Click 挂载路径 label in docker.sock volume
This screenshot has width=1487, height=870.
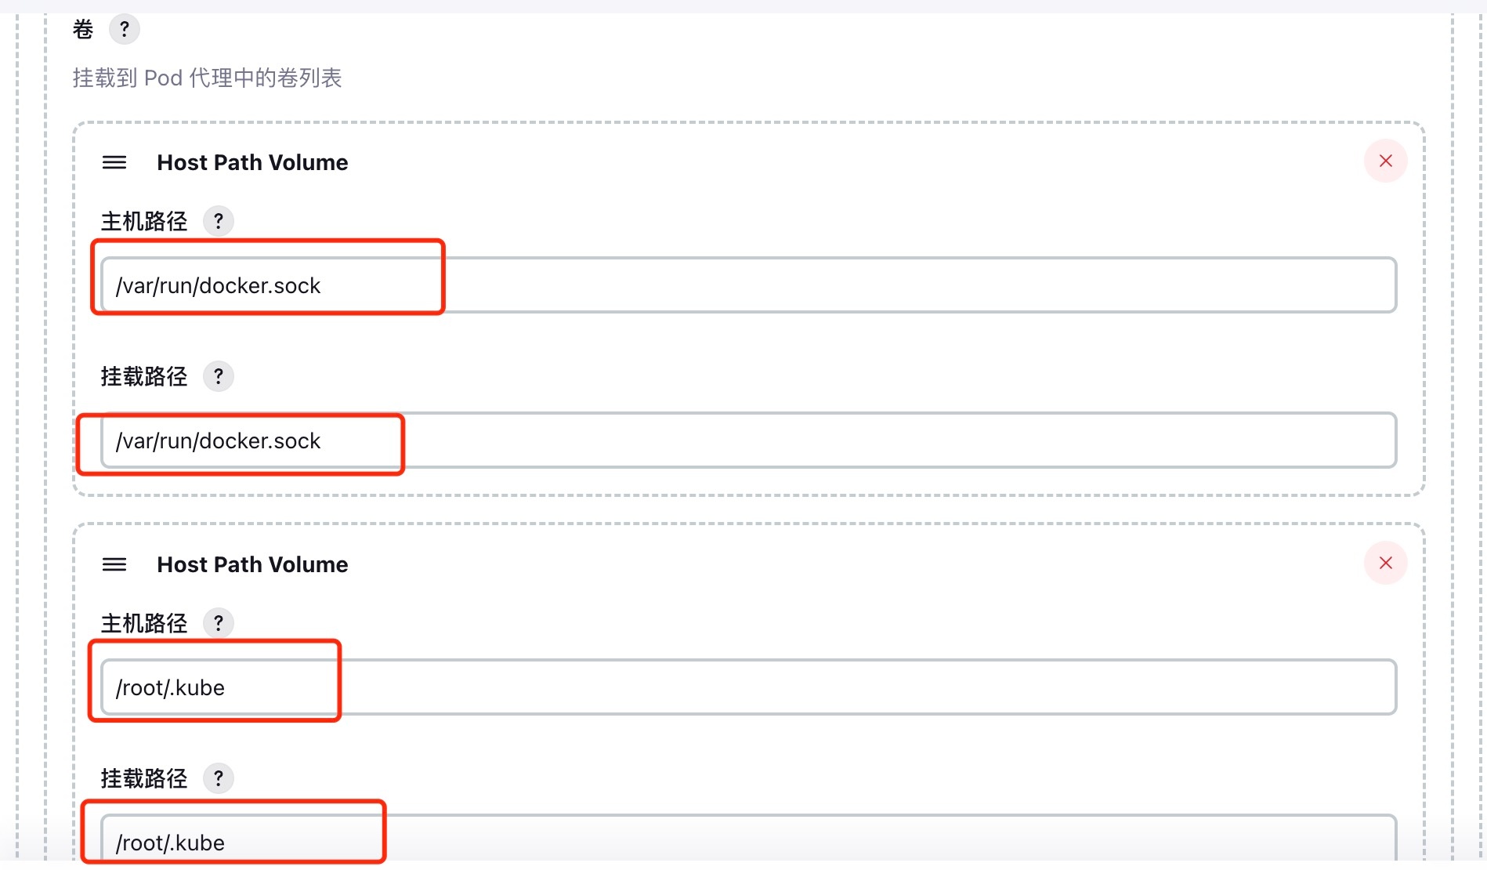tap(144, 376)
